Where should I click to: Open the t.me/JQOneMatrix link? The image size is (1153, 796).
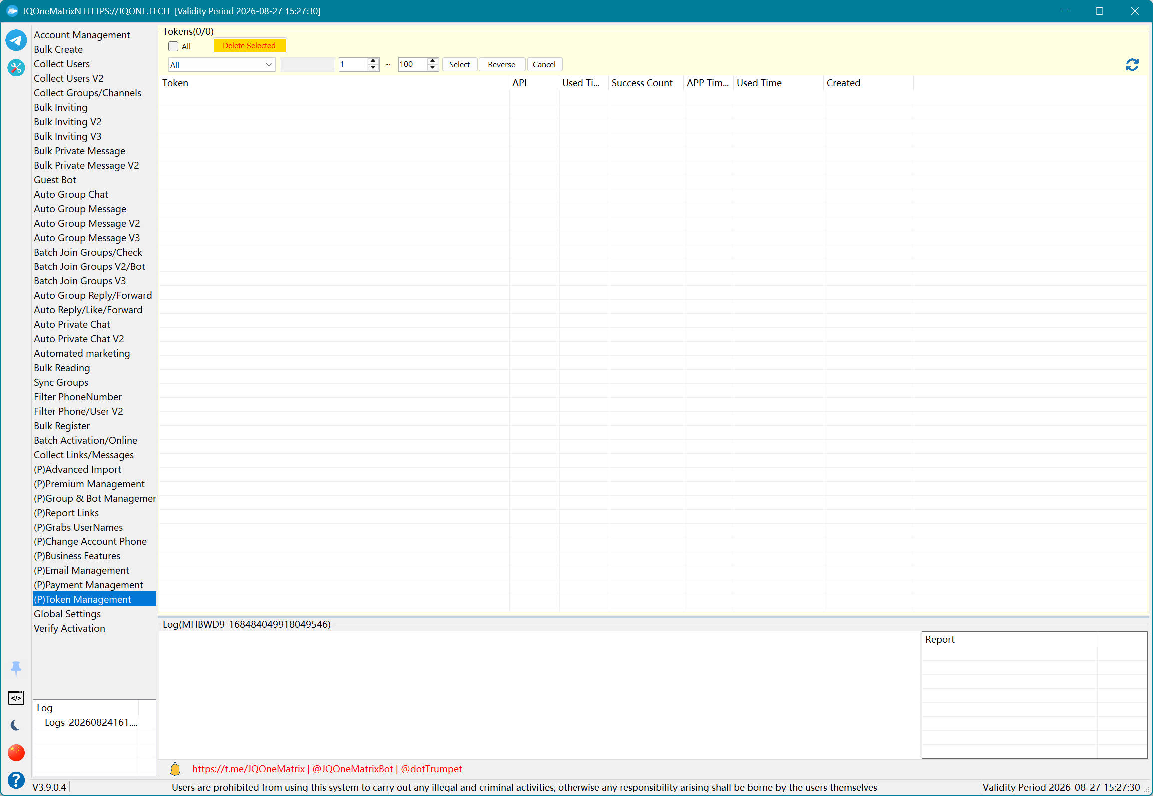[x=248, y=769]
